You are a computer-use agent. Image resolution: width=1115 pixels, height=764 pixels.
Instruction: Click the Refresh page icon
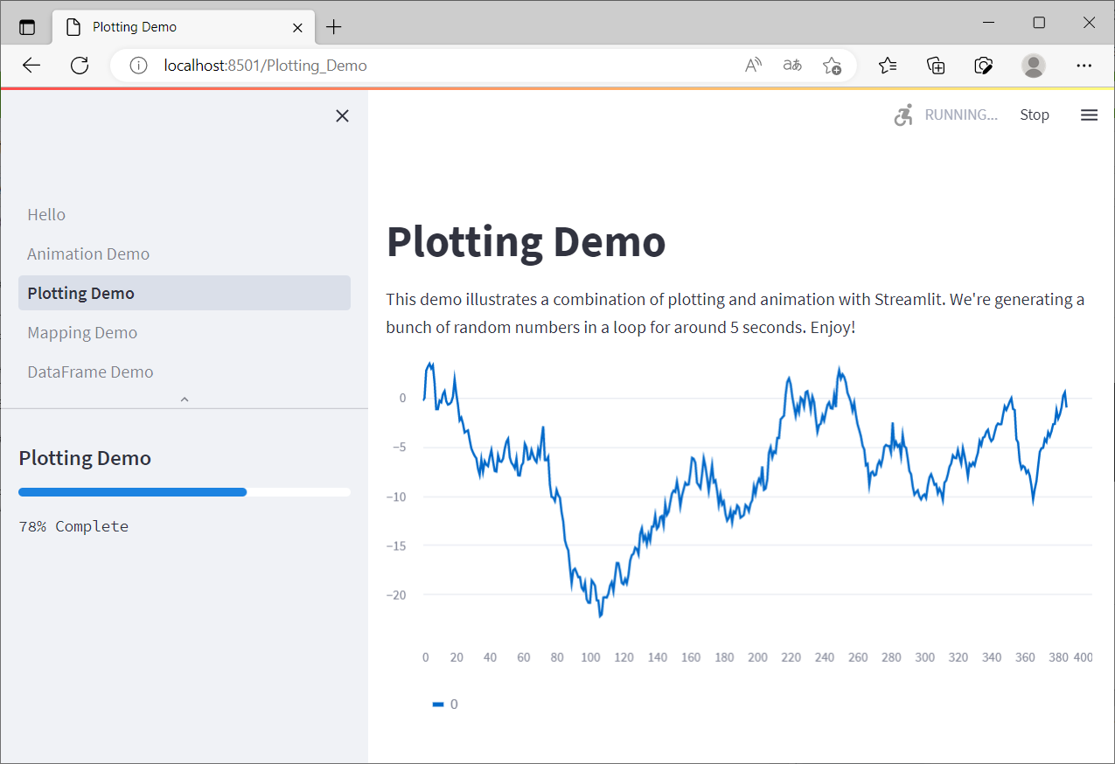(x=80, y=65)
